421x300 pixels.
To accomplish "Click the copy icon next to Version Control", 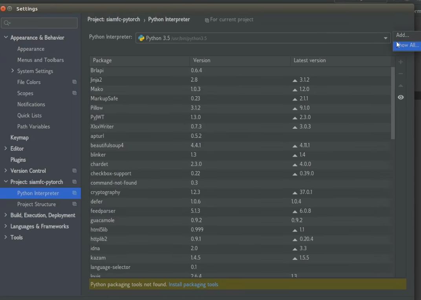I will [75, 170].
